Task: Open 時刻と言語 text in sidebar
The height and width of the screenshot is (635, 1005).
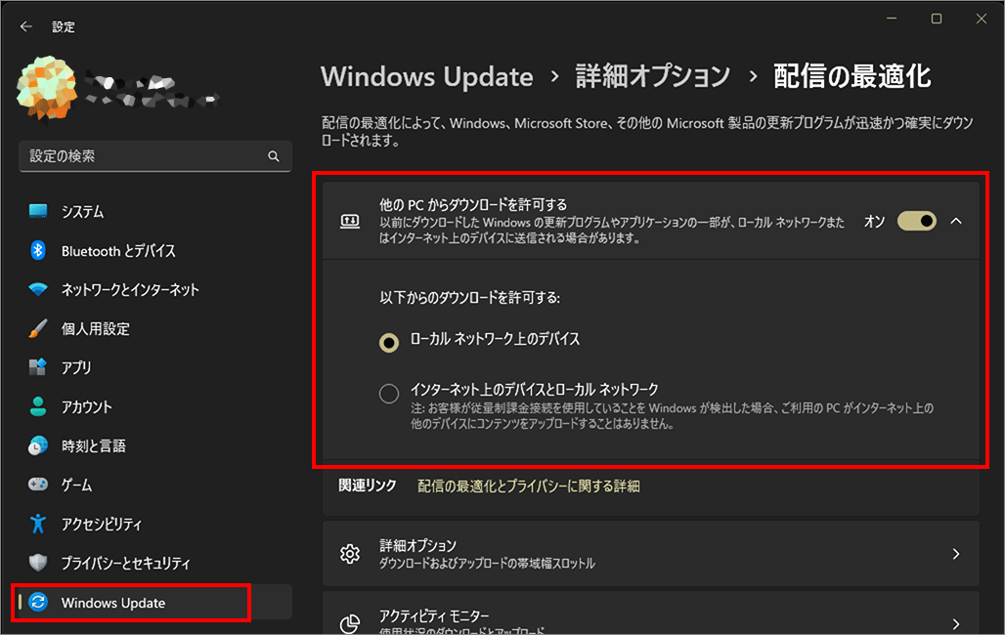Action: click(x=94, y=446)
